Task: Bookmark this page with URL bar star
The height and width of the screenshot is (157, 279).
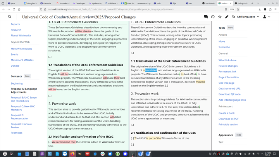Action: [238, 9]
